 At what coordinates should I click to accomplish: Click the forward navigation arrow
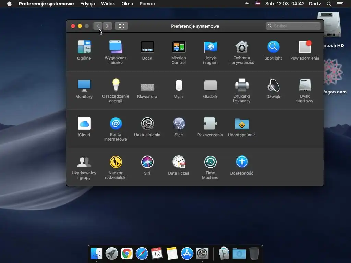[x=107, y=26]
